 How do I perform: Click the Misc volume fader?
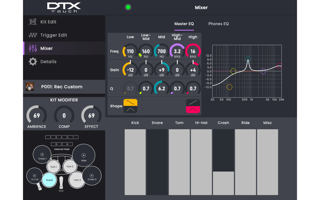coord(267,162)
